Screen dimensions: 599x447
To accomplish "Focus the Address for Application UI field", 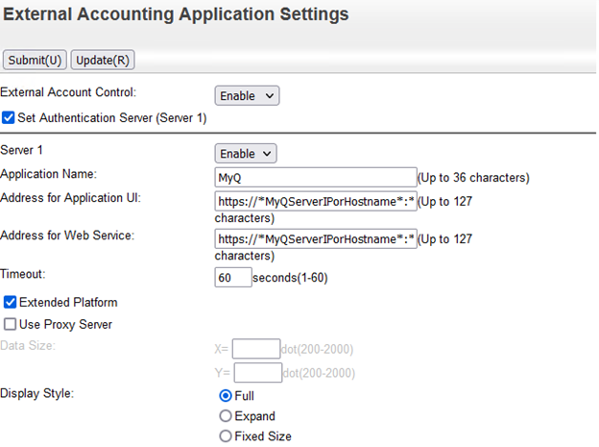I will [315, 201].
